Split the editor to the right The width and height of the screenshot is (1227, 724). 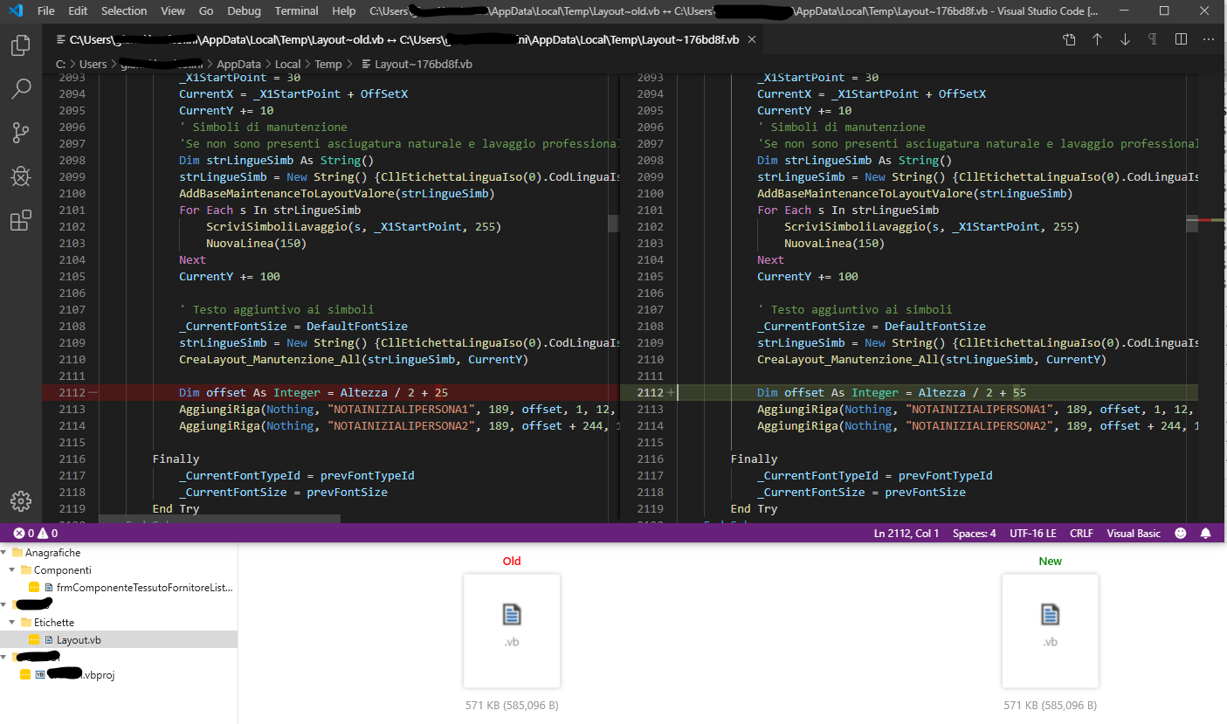point(1181,39)
